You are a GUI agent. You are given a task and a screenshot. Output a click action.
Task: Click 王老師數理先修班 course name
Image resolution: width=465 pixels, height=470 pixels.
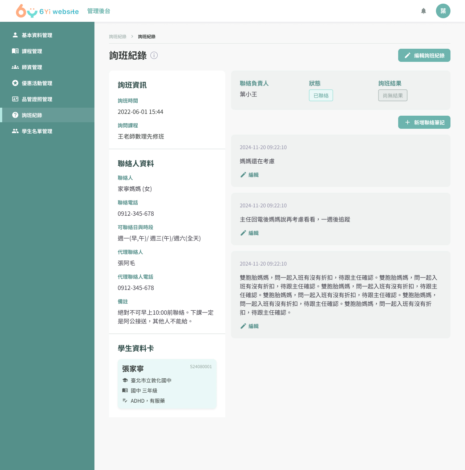[141, 136]
